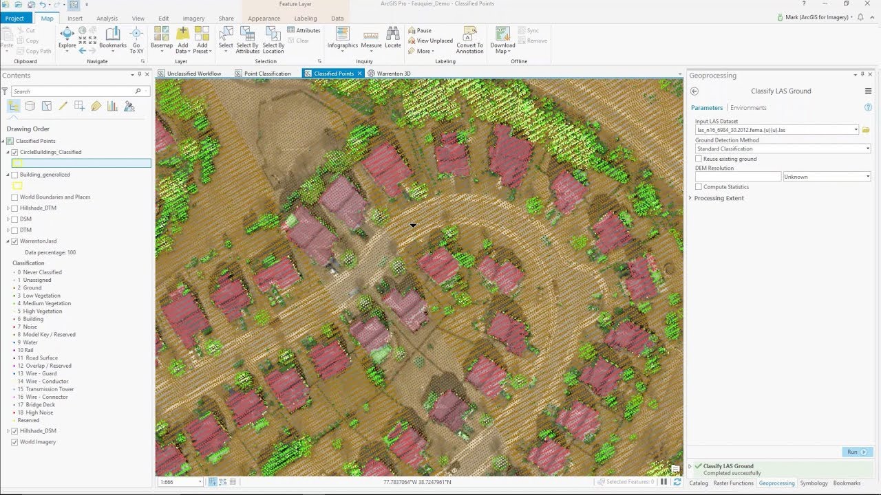Screen dimensions: 881x495
Task: Pause map drawing in status bar
Action: [x=664, y=482]
